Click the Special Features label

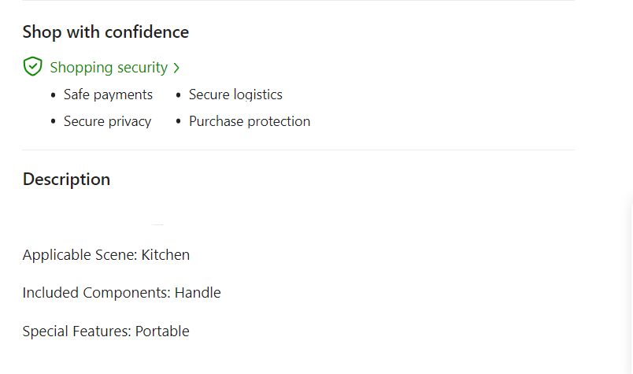76,331
